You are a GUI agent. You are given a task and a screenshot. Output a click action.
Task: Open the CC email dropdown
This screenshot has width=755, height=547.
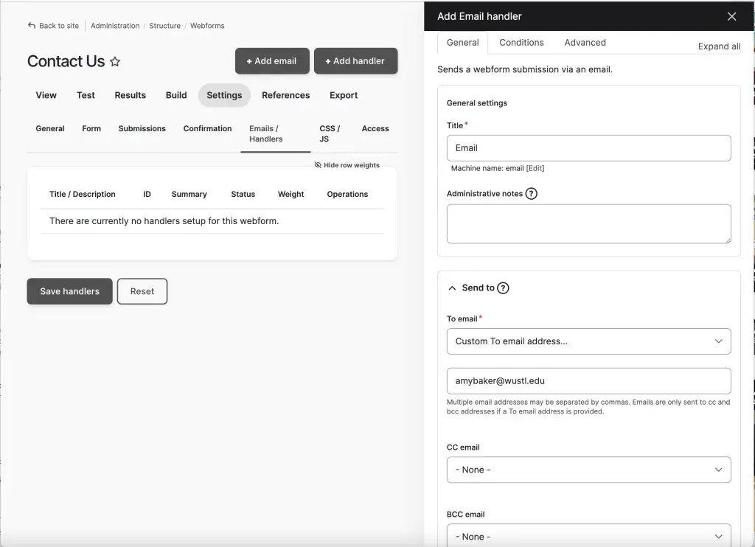point(588,470)
